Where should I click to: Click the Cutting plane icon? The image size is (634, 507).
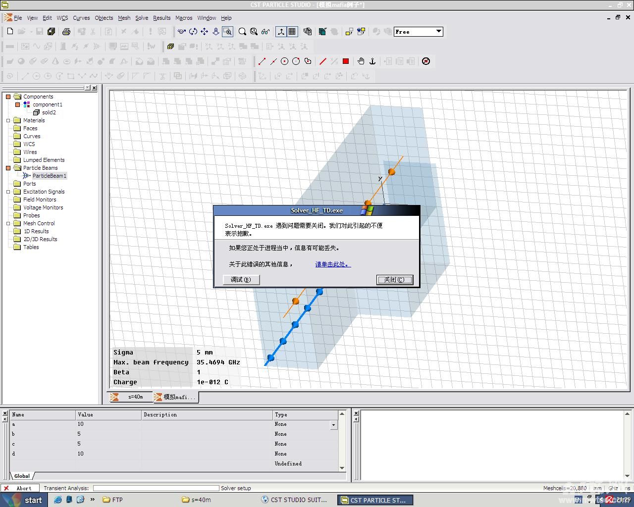(x=323, y=31)
